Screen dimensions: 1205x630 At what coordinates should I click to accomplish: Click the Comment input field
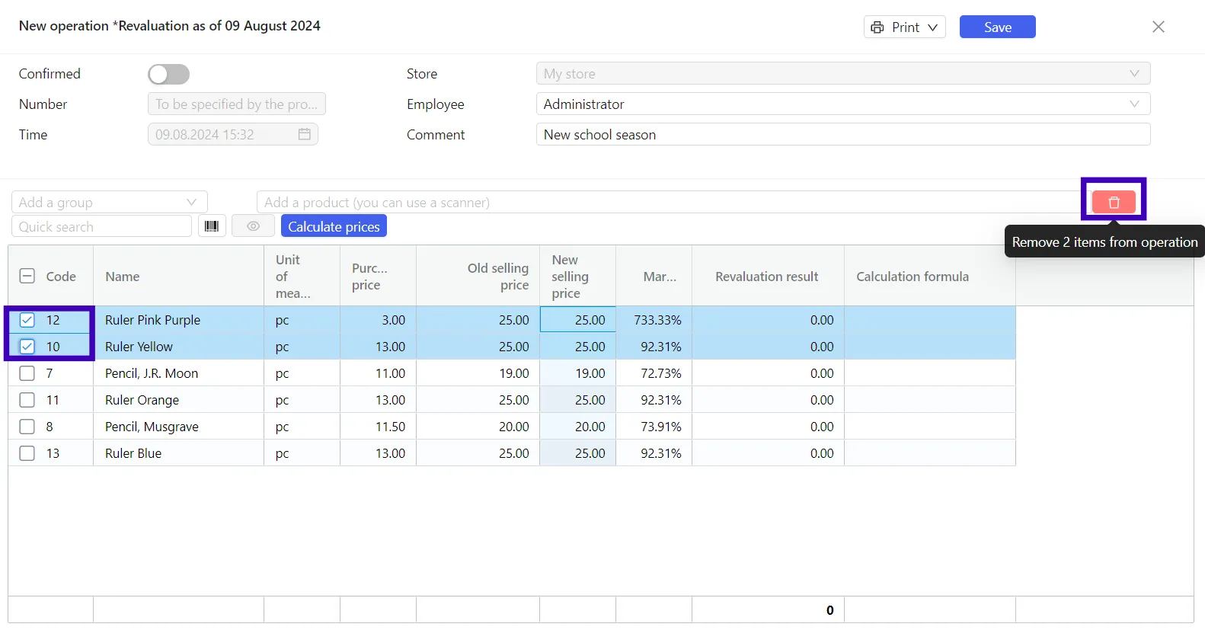(843, 134)
